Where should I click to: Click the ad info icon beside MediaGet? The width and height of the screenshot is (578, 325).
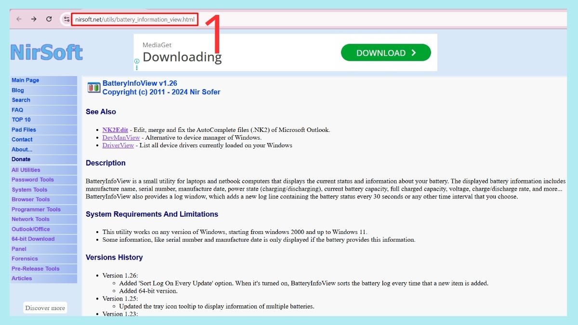pos(137,61)
